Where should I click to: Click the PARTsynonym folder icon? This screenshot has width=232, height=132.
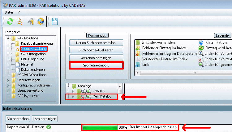(x=14, y=96)
